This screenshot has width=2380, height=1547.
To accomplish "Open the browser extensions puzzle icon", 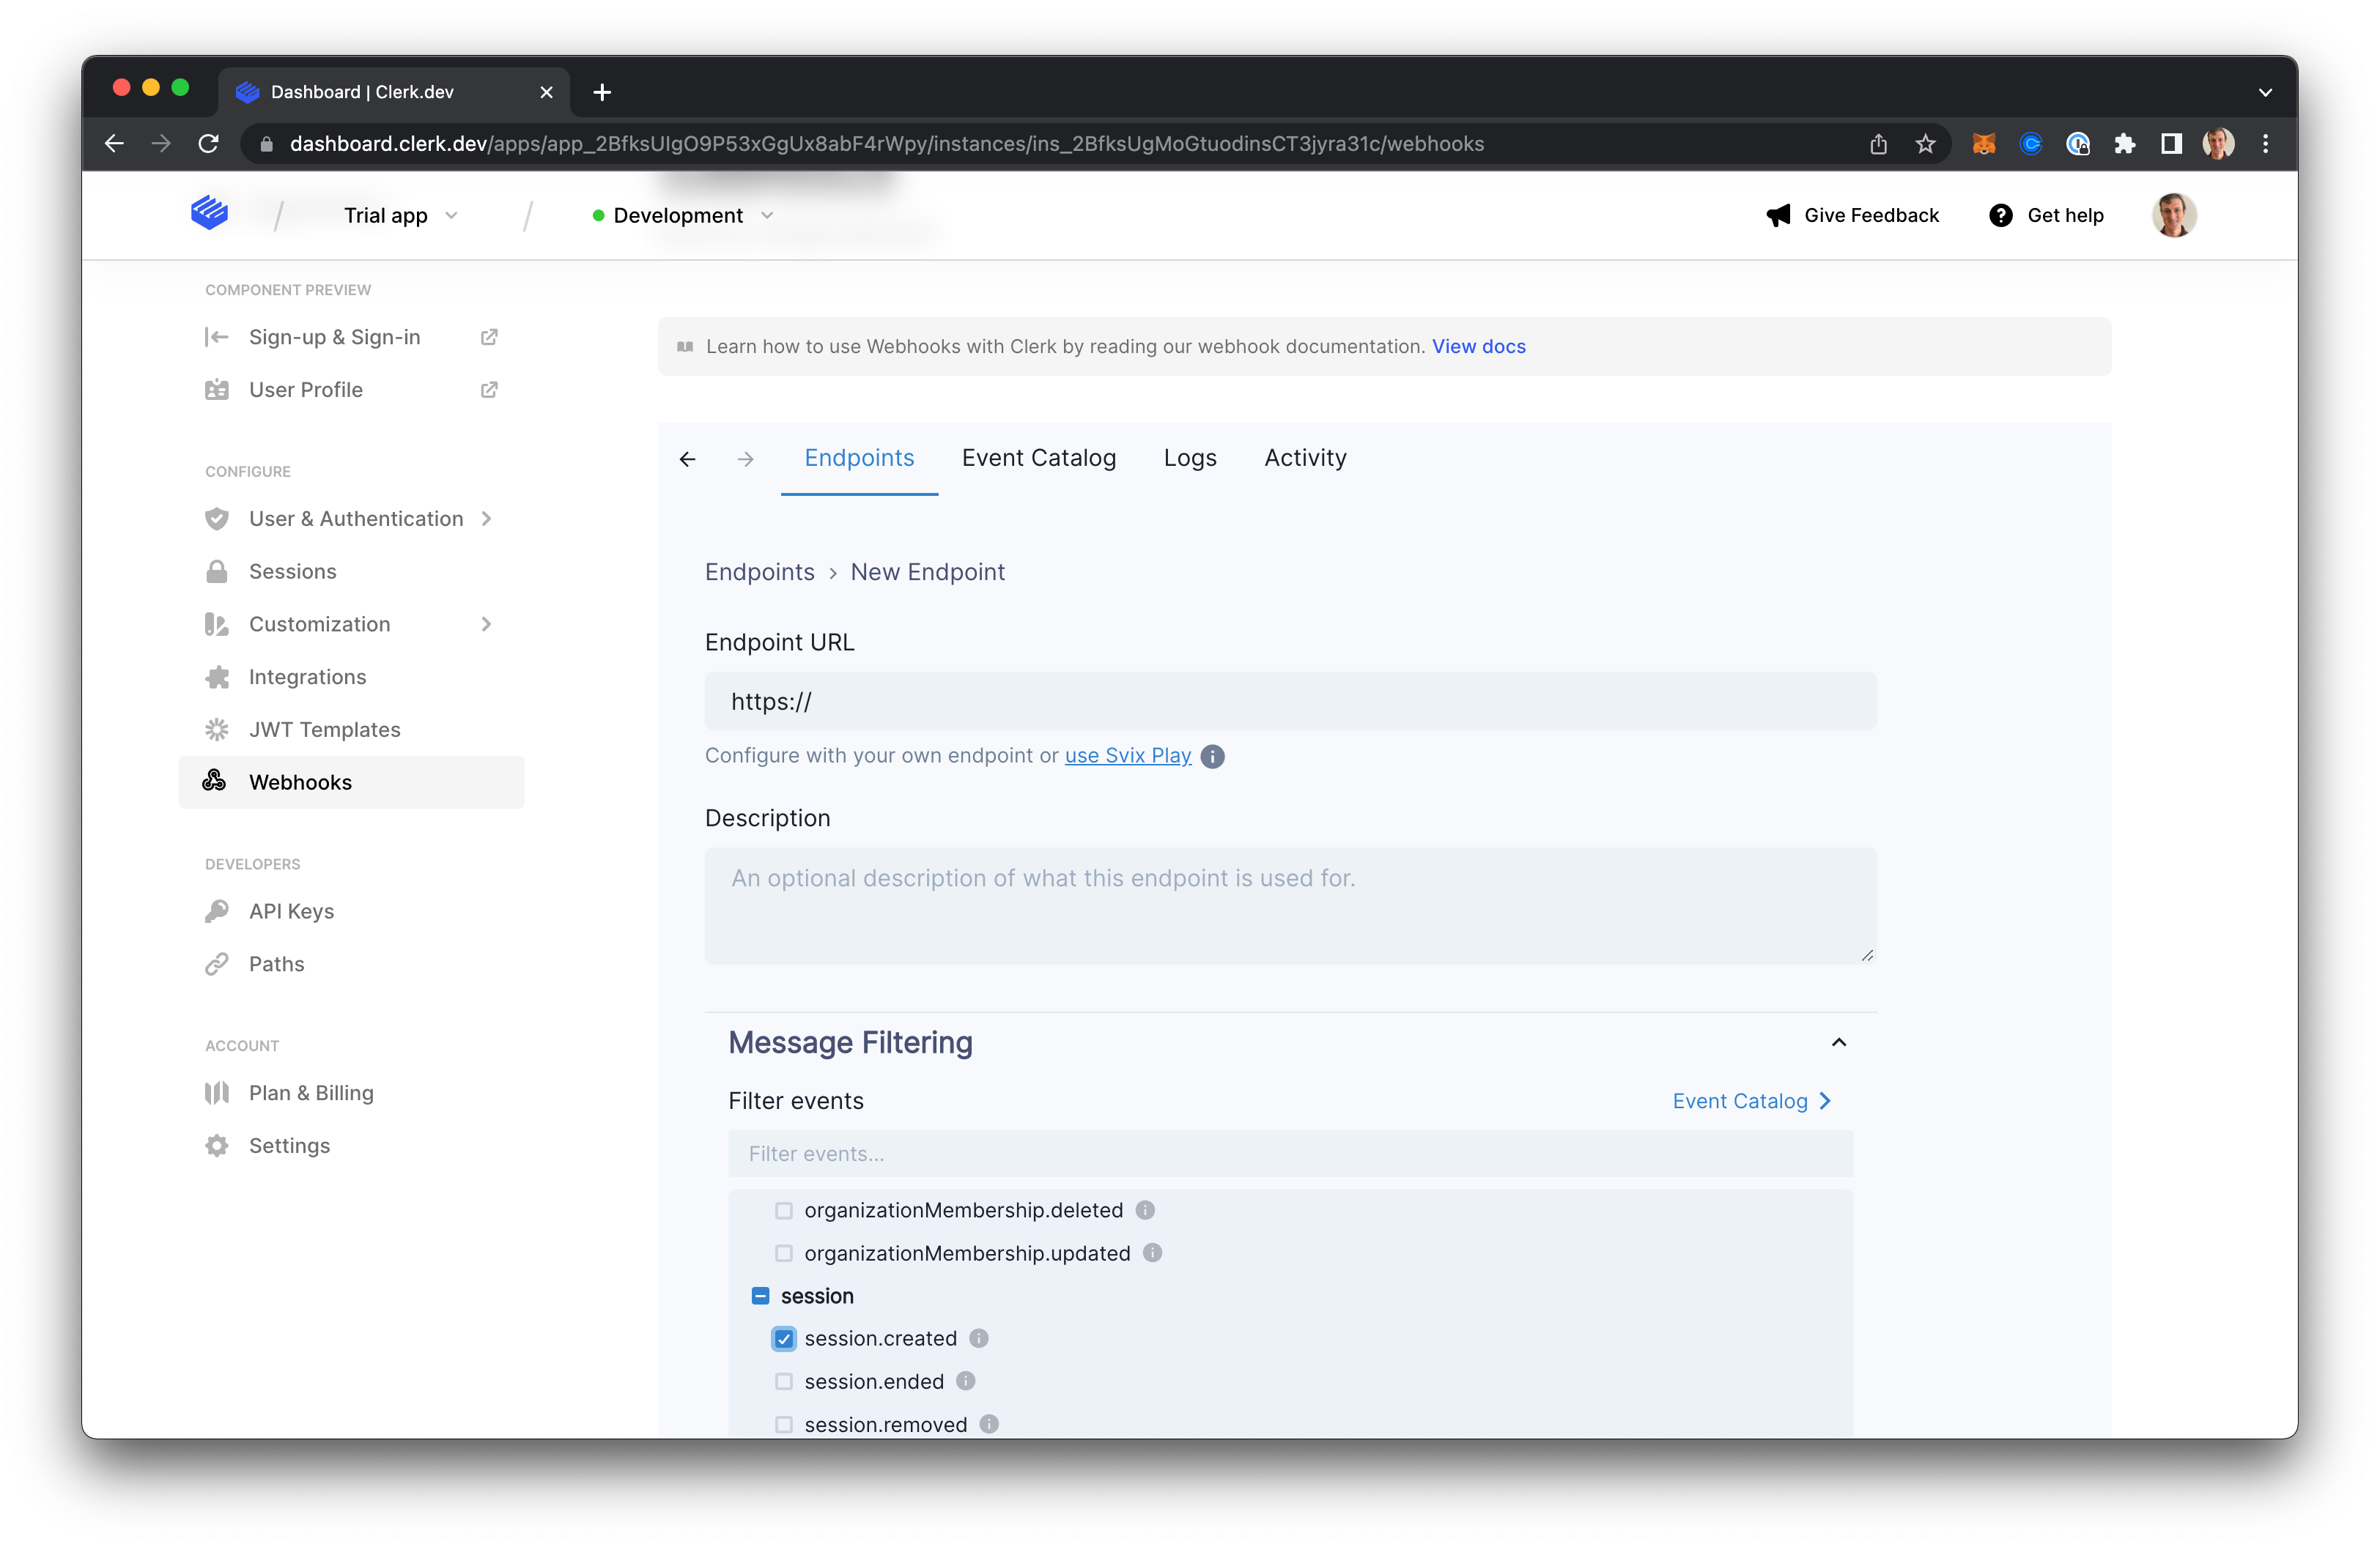I will 2124,144.
